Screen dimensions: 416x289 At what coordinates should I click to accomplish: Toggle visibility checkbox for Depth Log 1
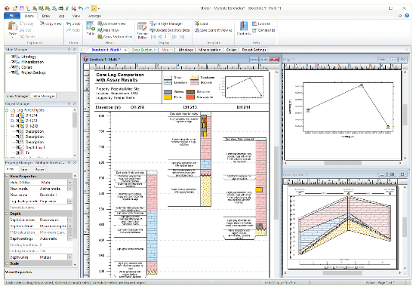[x=17, y=147]
